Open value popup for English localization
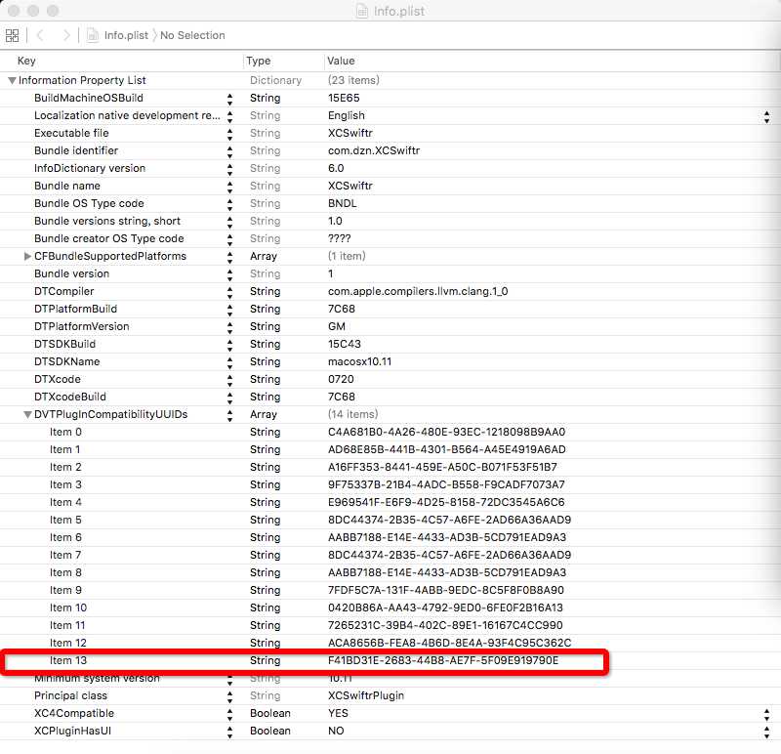Viewport: 781px width, 754px height. click(766, 117)
